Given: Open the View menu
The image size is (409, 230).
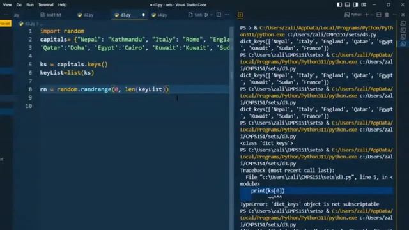Looking at the screenshot, I should (7, 4).
